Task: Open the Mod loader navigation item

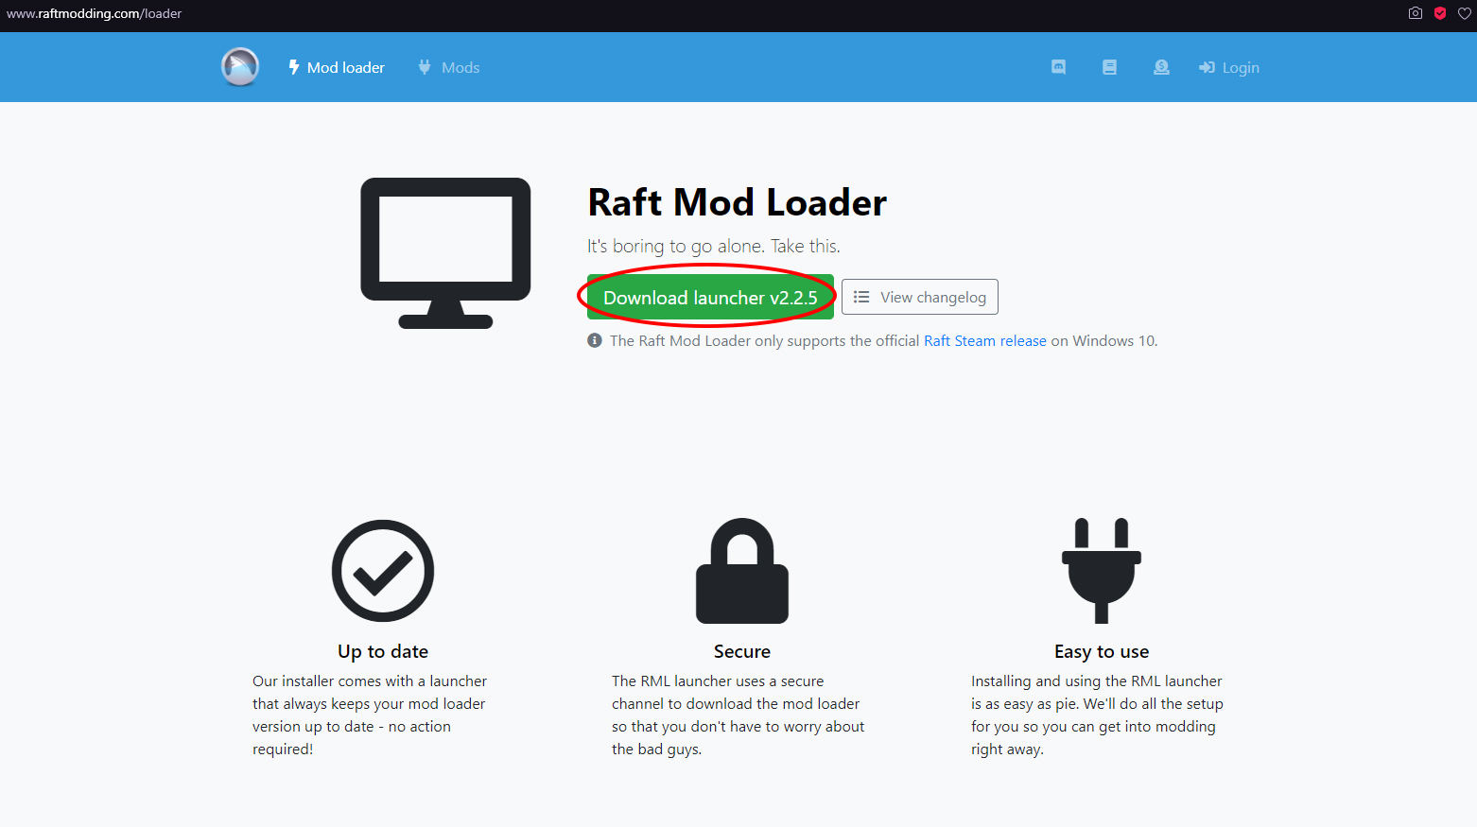Action: [x=337, y=67]
